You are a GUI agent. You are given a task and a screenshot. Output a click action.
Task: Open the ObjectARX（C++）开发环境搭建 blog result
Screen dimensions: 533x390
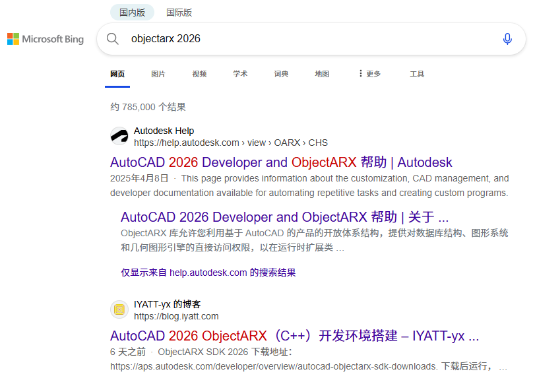click(294, 335)
